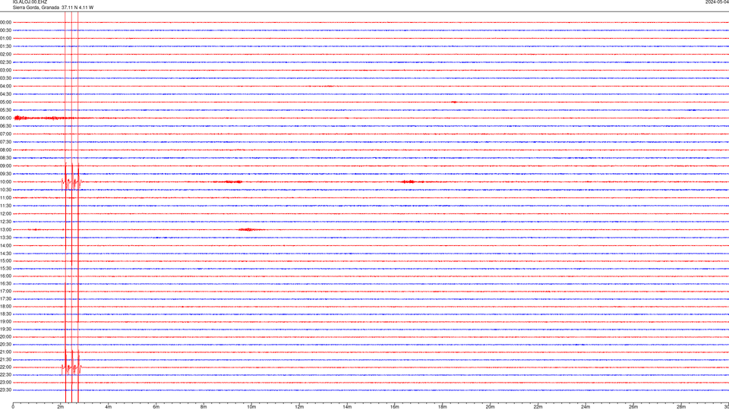729x410 pixels.
Task: Select the 03:00 trace time label
Action: (5, 70)
